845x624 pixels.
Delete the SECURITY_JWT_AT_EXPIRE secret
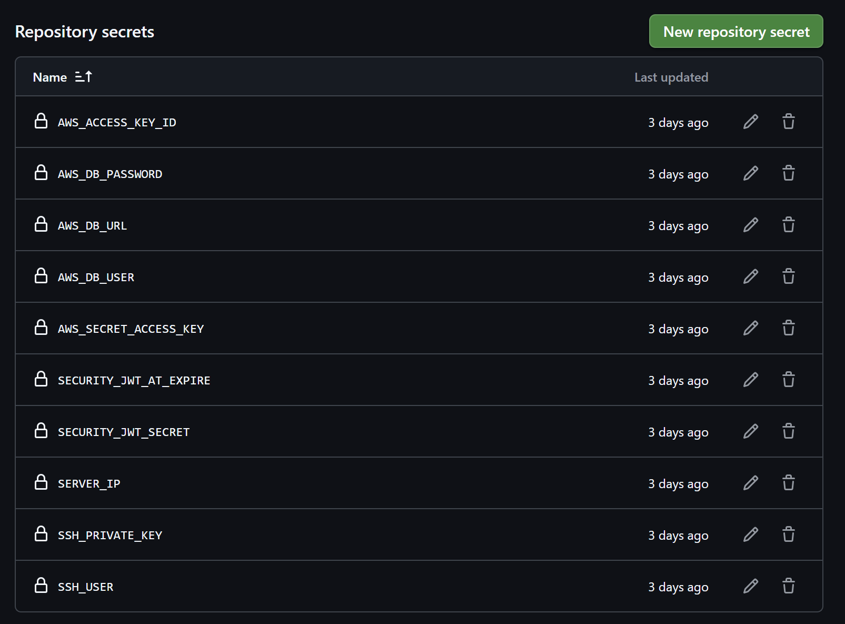click(788, 380)
